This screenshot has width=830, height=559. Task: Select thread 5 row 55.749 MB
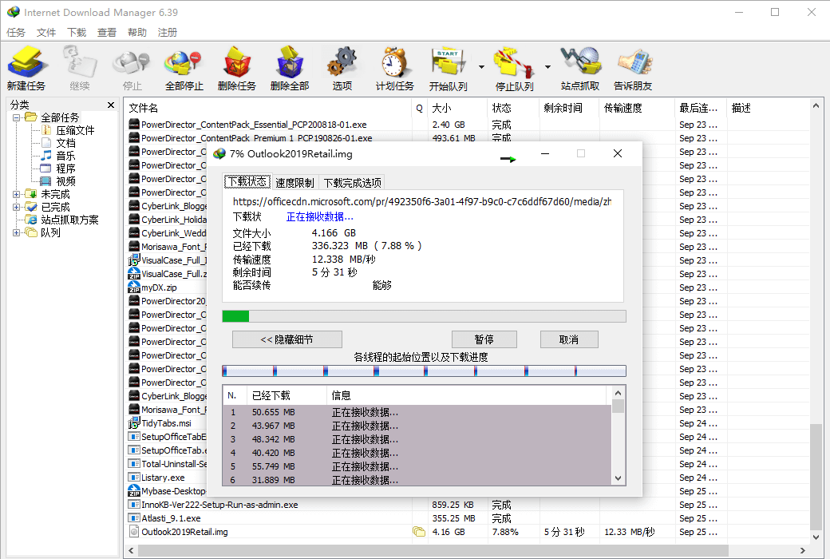pos(417,466)
